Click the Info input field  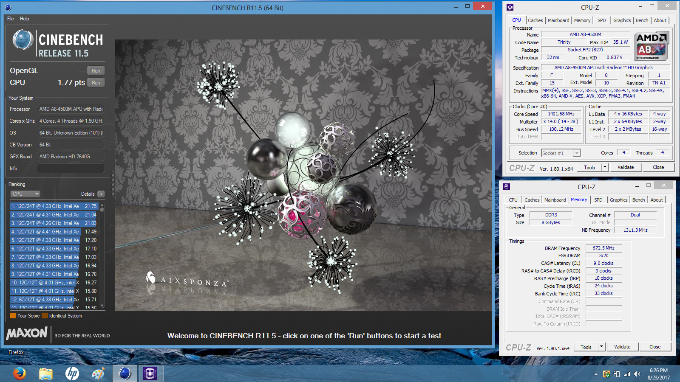coord(71,169)
